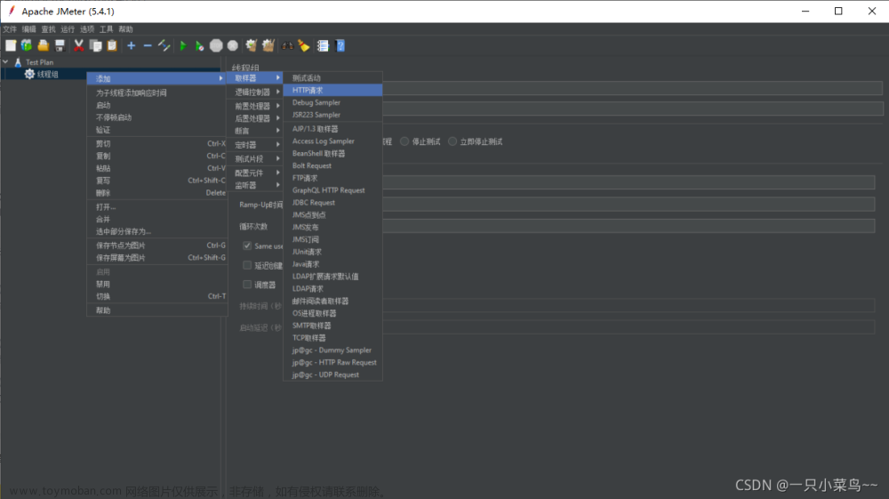Click the Help question mark icon
Screen dimensions: 889x499
[340, 45]
